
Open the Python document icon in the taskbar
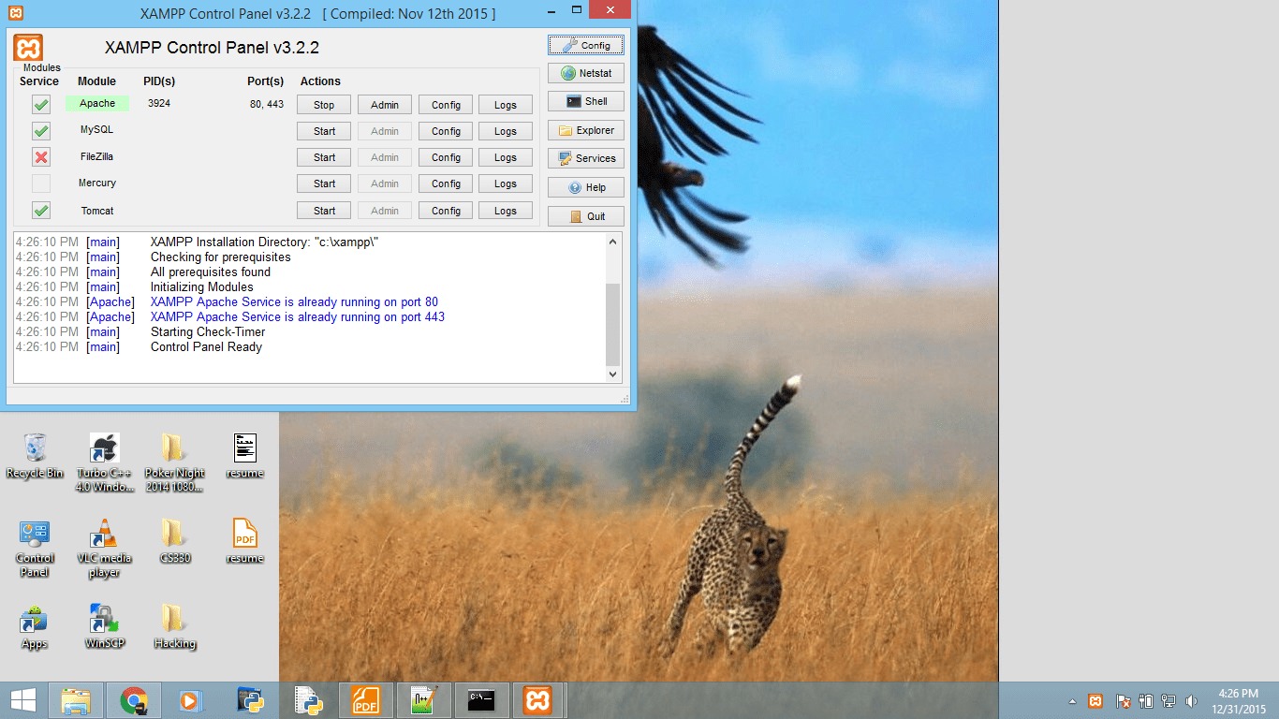307,700
